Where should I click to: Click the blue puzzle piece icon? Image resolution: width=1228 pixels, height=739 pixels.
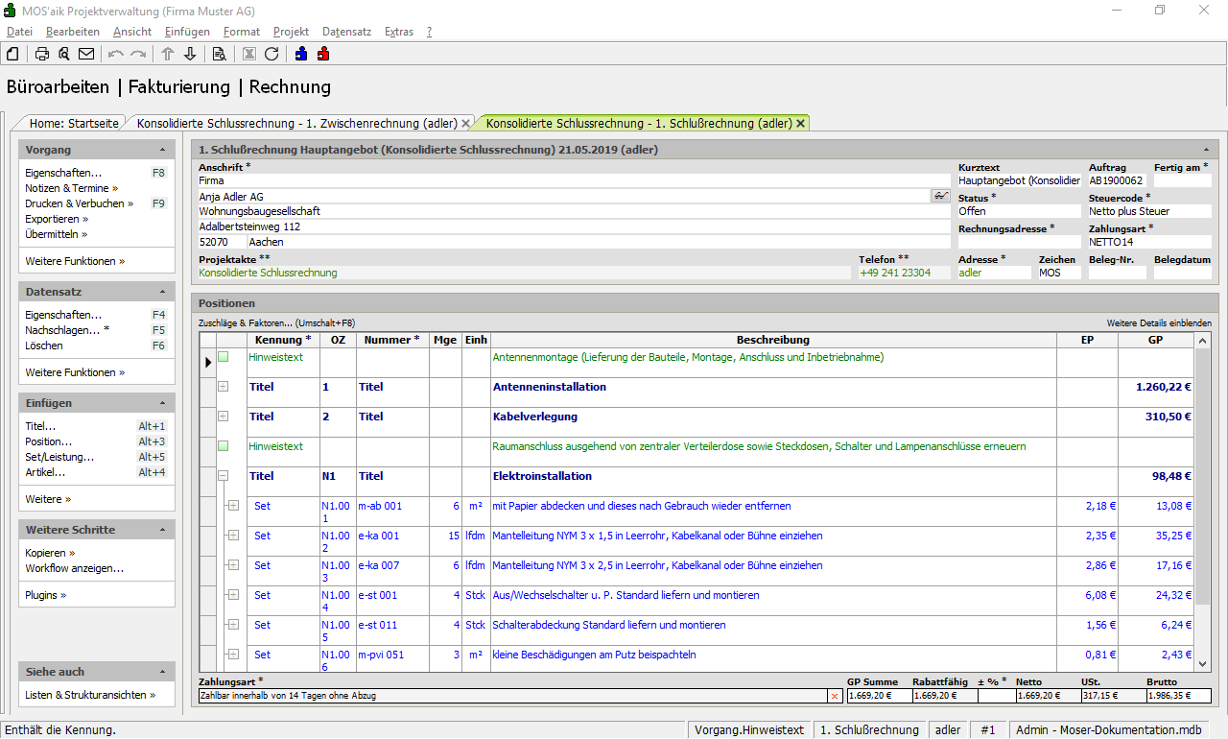(x=301, y=54)
